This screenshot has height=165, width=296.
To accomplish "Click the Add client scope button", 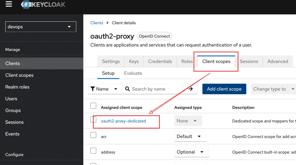I will click(x=224, y=89).
